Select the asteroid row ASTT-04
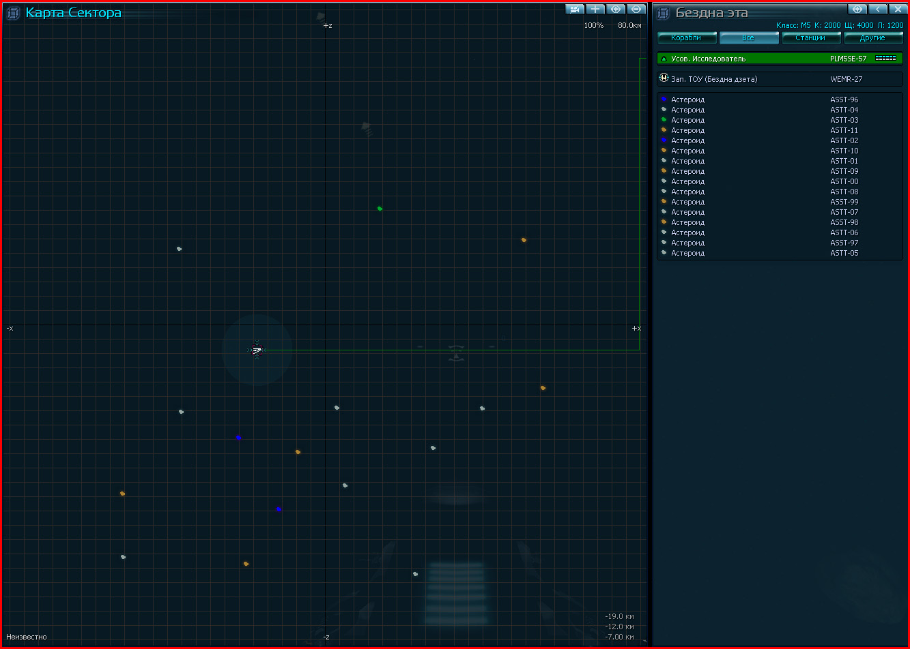Image resolution: width=910 pixels, height=649 pixels. tap(780, 110)
